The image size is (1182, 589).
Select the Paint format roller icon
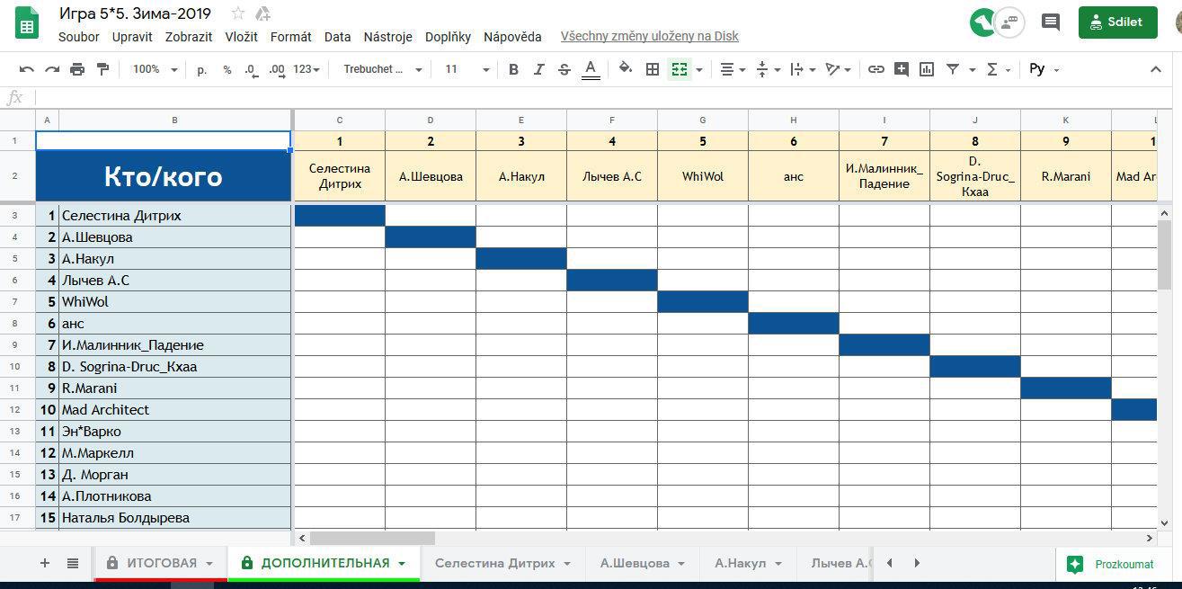coord(102,69)
